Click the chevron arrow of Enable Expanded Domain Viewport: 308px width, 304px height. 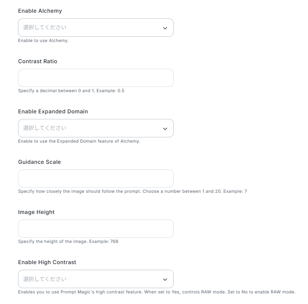click(165, 129)
